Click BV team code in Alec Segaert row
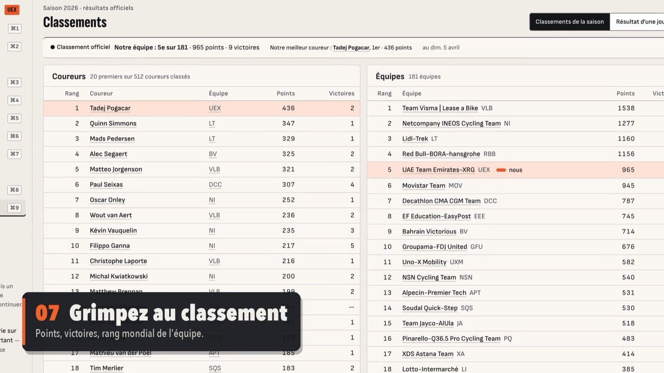The image size is (664, 373). (x=213, y=154)
